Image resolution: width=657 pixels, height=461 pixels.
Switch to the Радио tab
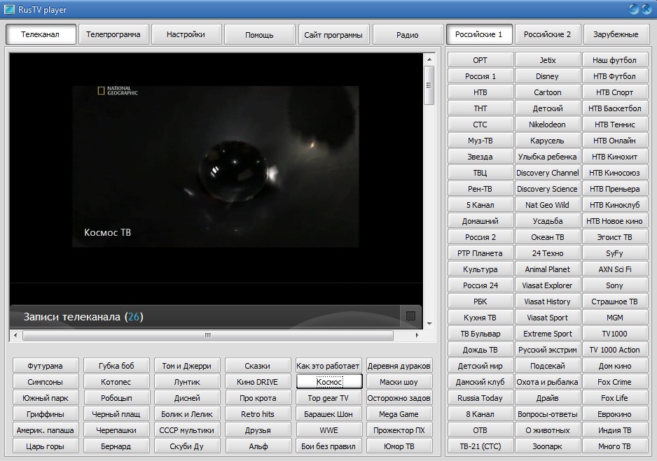click(x=407, y=34)
